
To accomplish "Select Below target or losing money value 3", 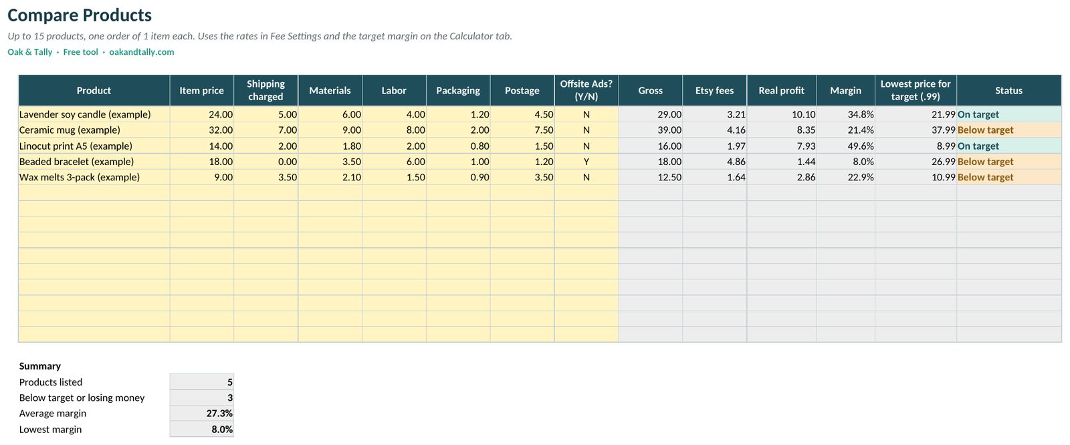I will click(x=201, y=398).
